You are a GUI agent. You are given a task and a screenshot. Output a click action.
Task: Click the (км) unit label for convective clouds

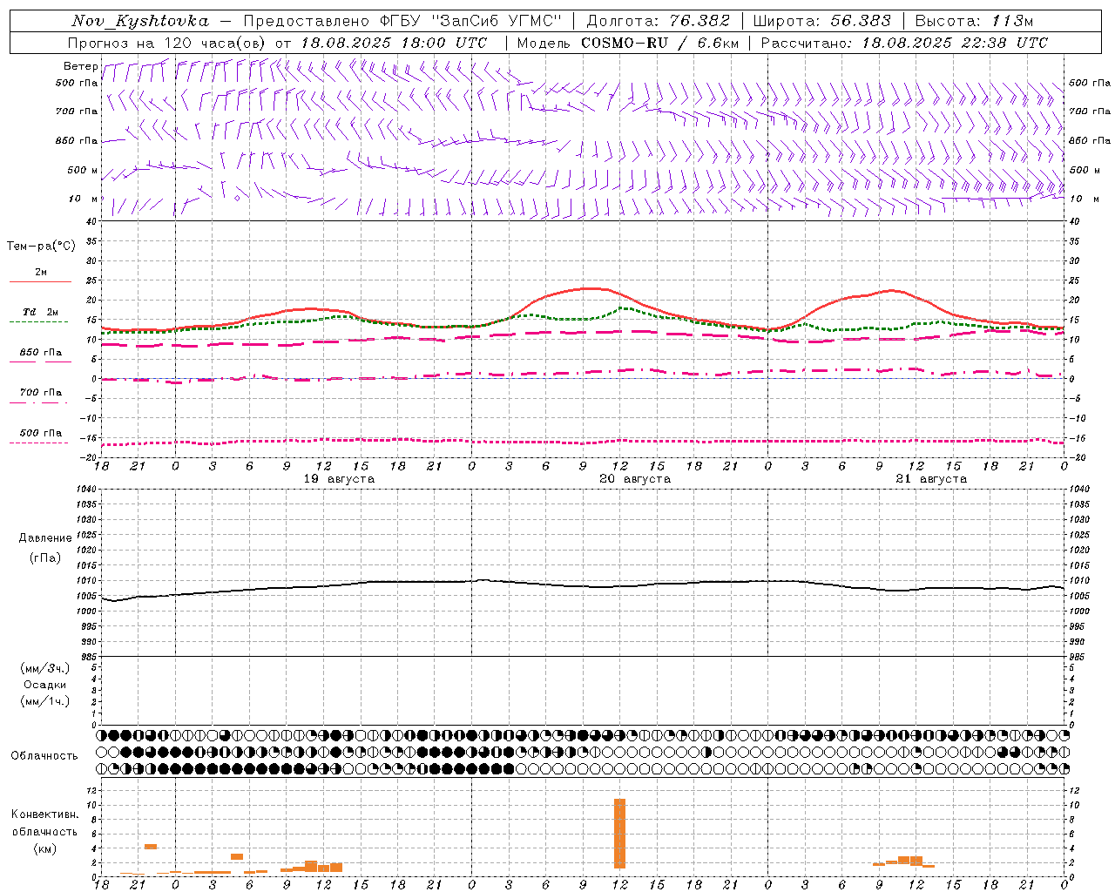tap(45, 848)
